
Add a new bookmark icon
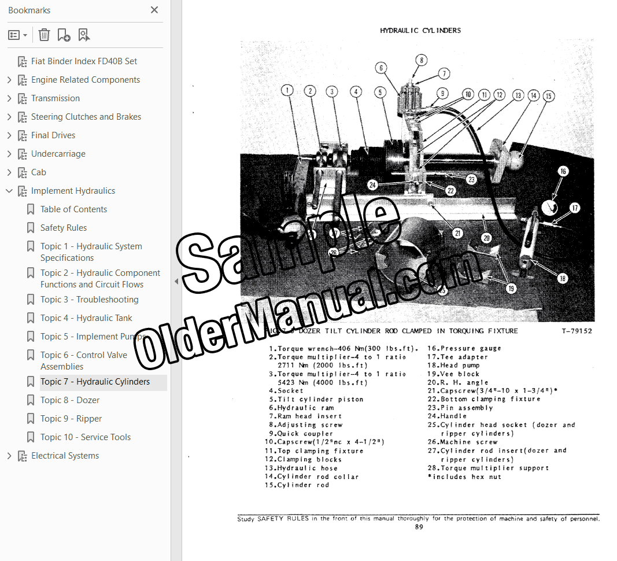pos(64,35)
